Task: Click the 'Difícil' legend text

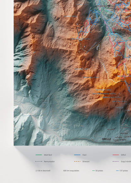Action: tap(123, 155)
